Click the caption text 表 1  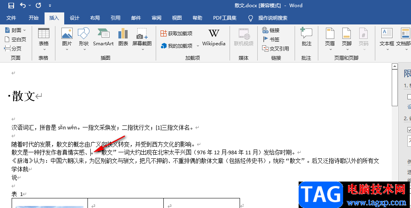point(17,194)
